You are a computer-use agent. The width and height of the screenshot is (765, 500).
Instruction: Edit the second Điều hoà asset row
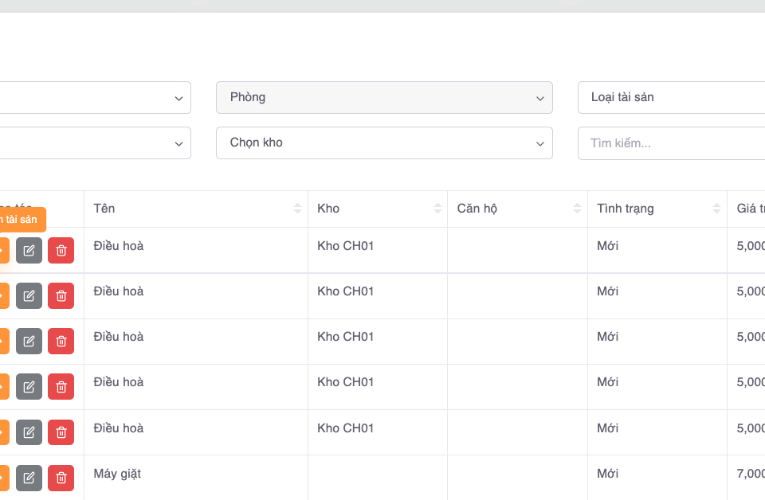click(x=29, y=295)
